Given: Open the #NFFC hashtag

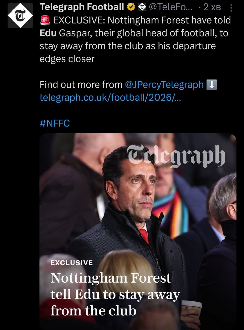Looking at the screenshot, I should (x=55, y=123).
